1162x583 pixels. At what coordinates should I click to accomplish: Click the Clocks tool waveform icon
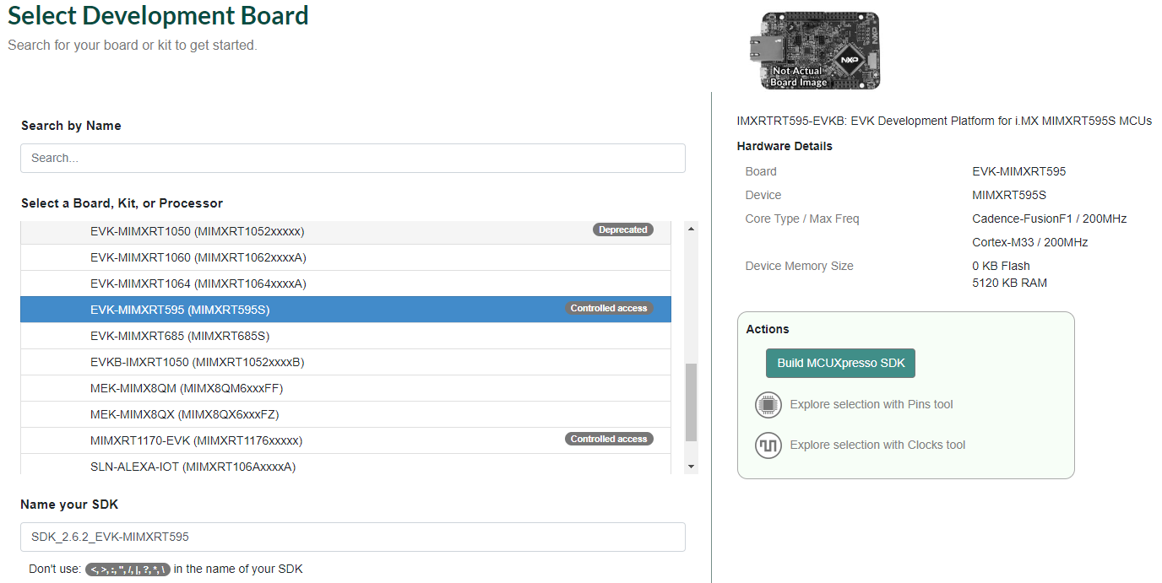[x=768, y=445]
